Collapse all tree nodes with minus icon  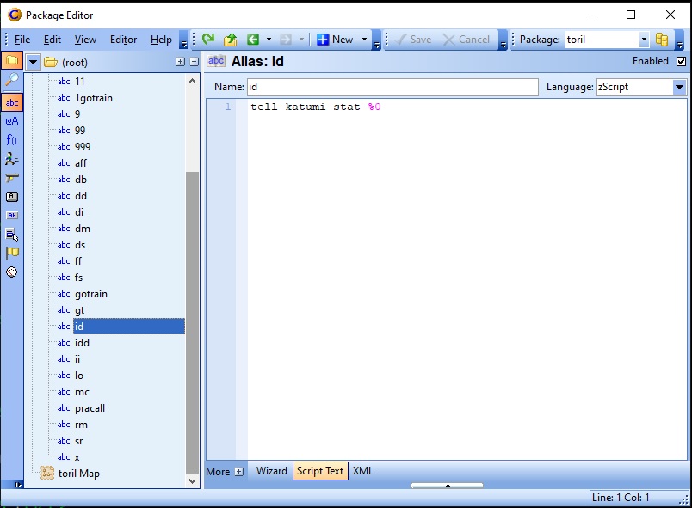click(x=195, y=62)
